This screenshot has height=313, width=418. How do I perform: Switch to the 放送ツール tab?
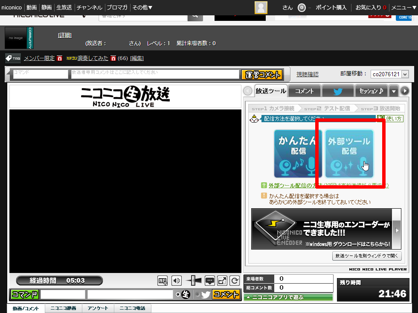click(271, 91)
